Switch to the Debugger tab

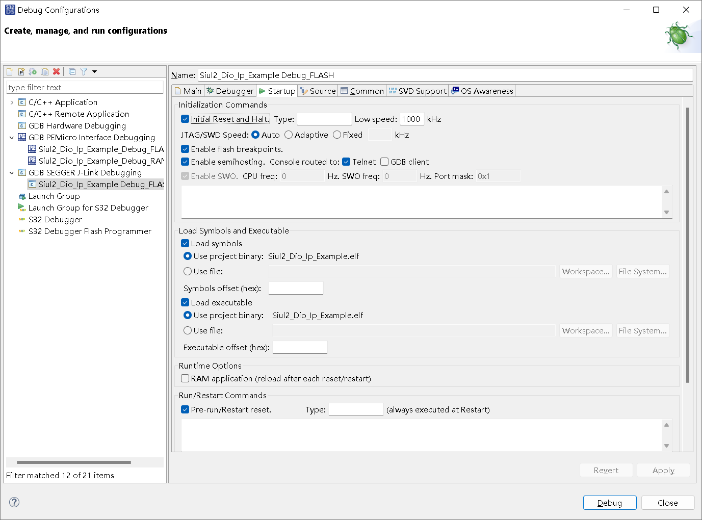click(230, 91)
